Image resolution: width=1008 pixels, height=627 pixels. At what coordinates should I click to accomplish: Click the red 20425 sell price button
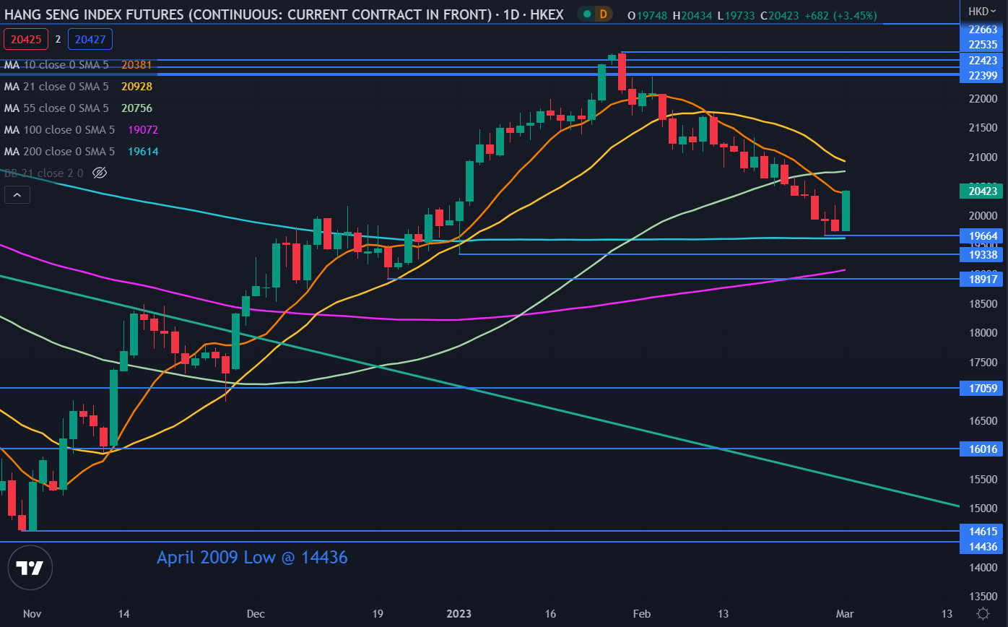coord(25,38)
